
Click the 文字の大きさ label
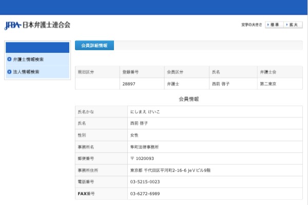click(x=252, y=25)
